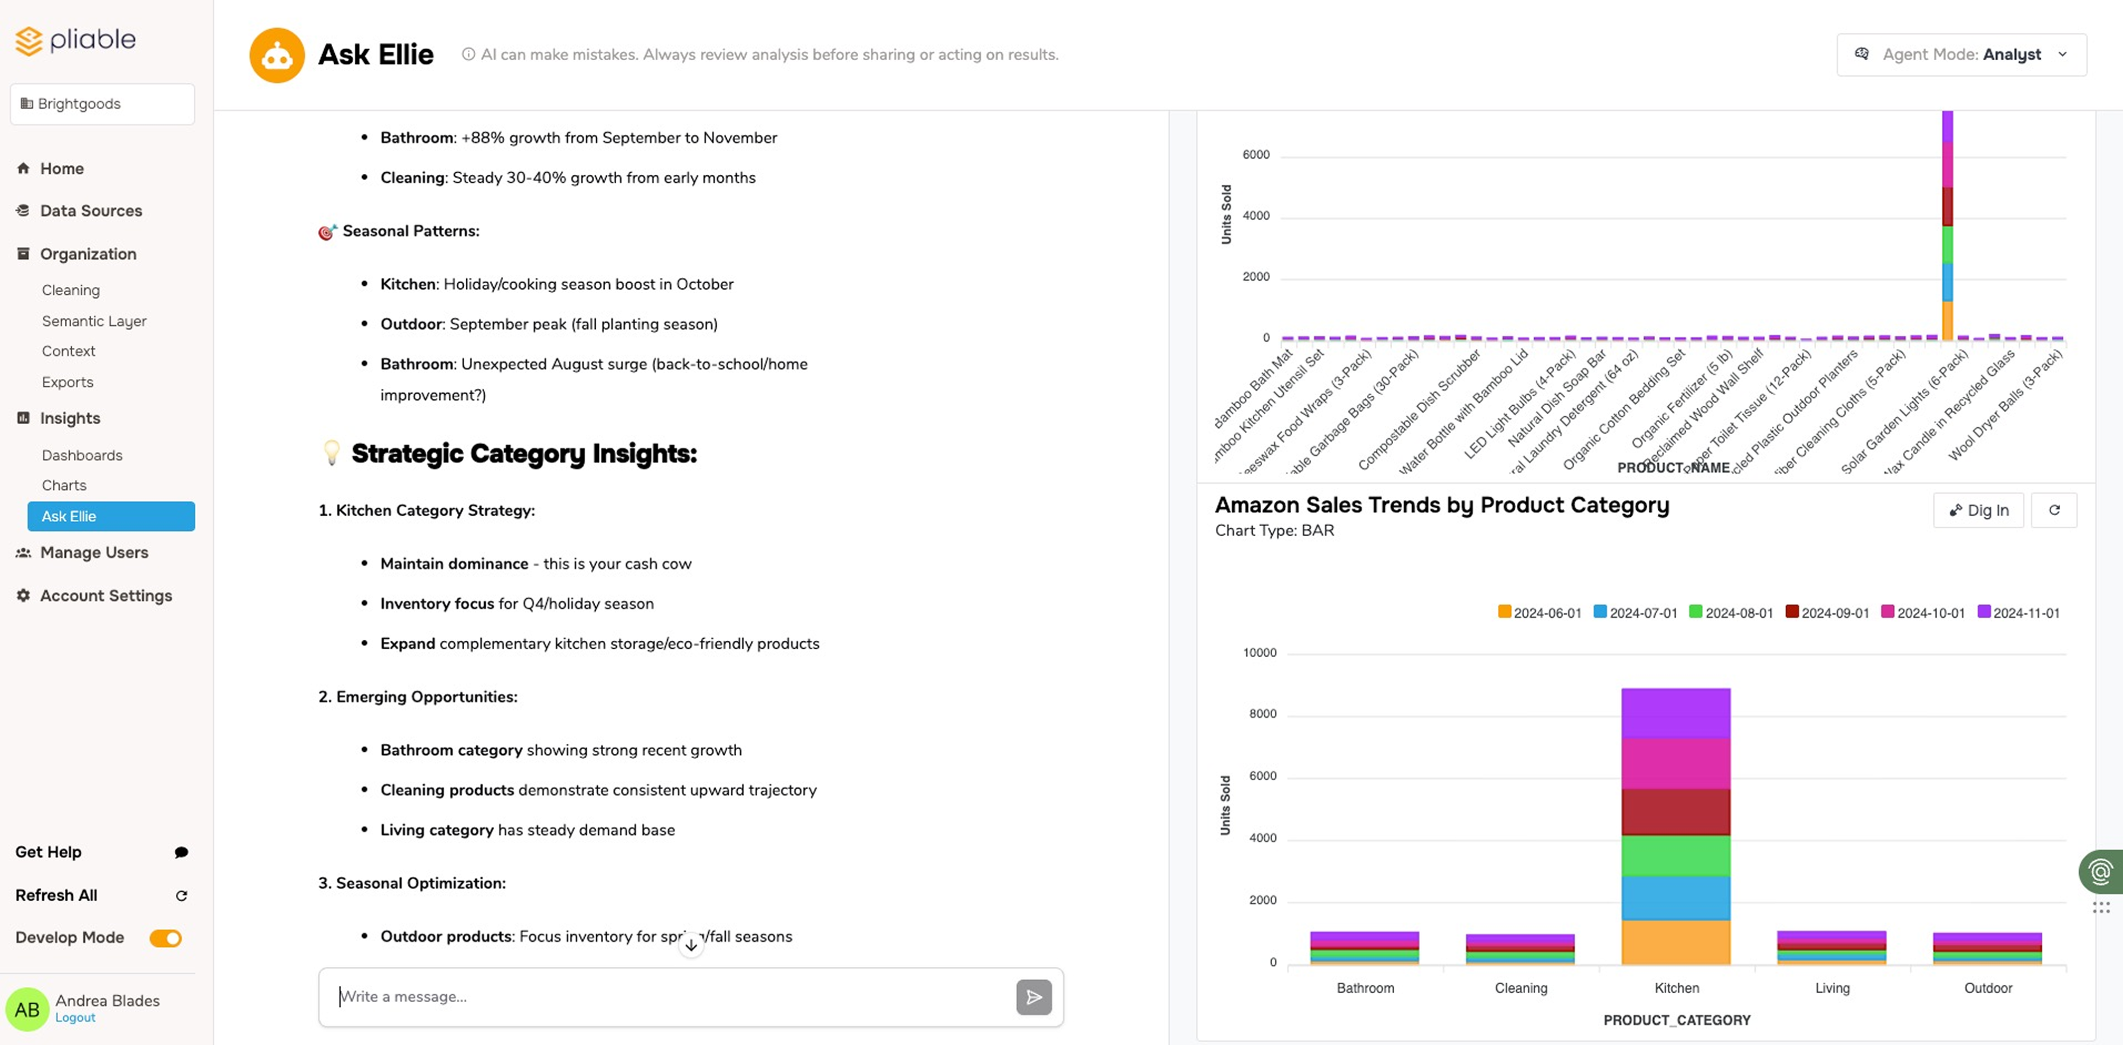Screen dimensions: 2123x1045
Task: Collapse the Insights sidebar section
Action: point(70,418)
